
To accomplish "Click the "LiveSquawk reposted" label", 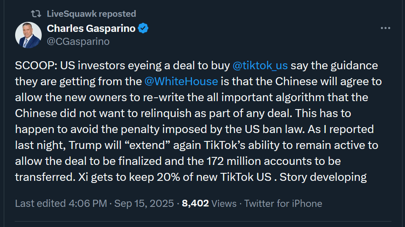I will (x=91, y=14).
